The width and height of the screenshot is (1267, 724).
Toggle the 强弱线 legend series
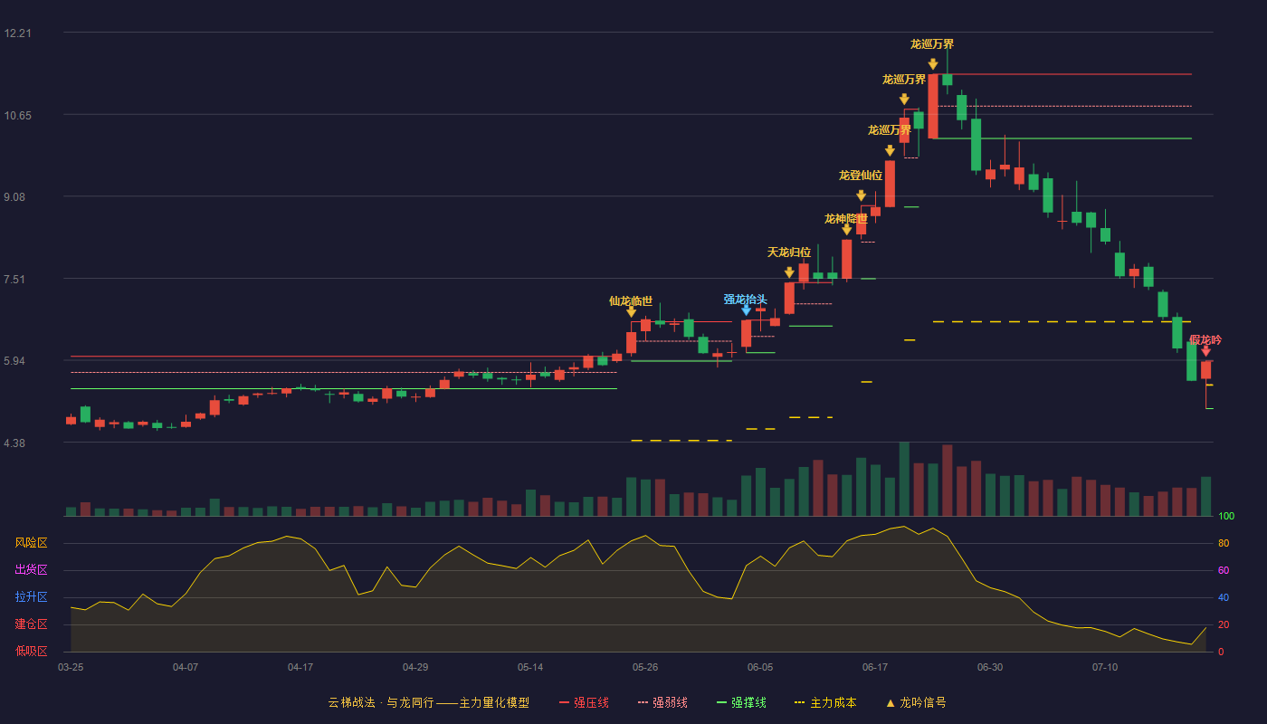click(x=662, y=702)
